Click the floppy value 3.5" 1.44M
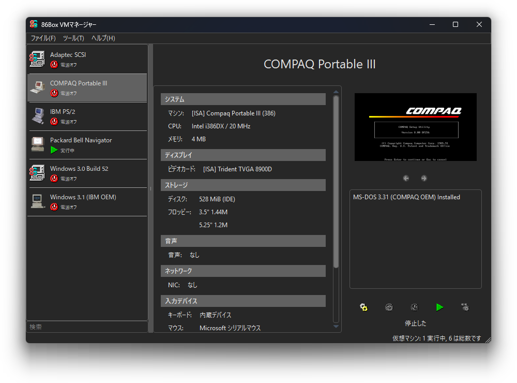 pos(213,212)
